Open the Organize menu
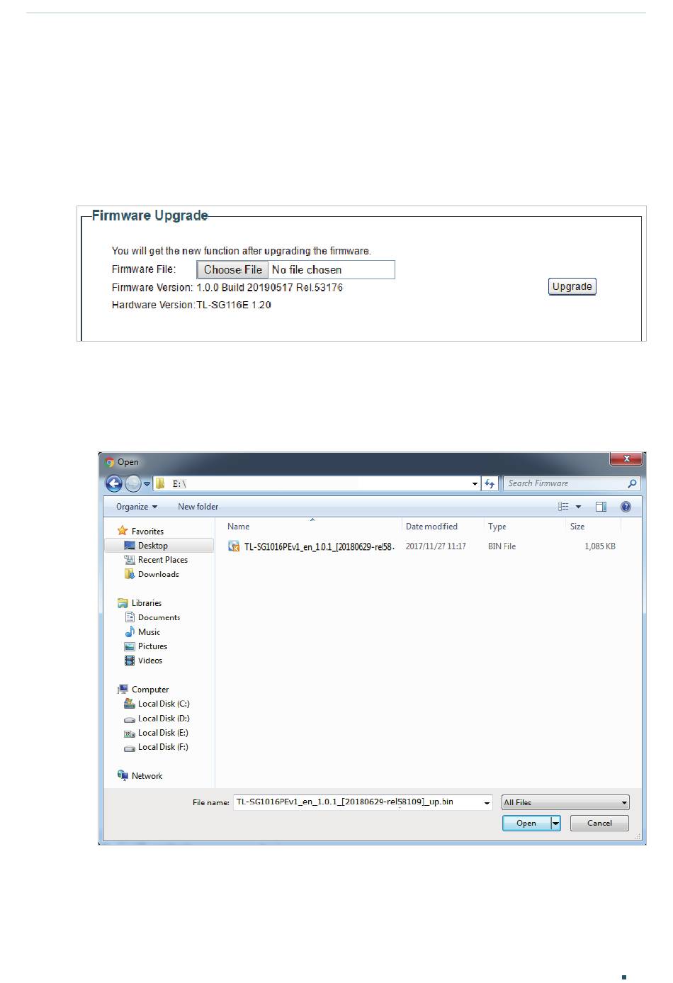The image size is (673, 983). point(137,507)
